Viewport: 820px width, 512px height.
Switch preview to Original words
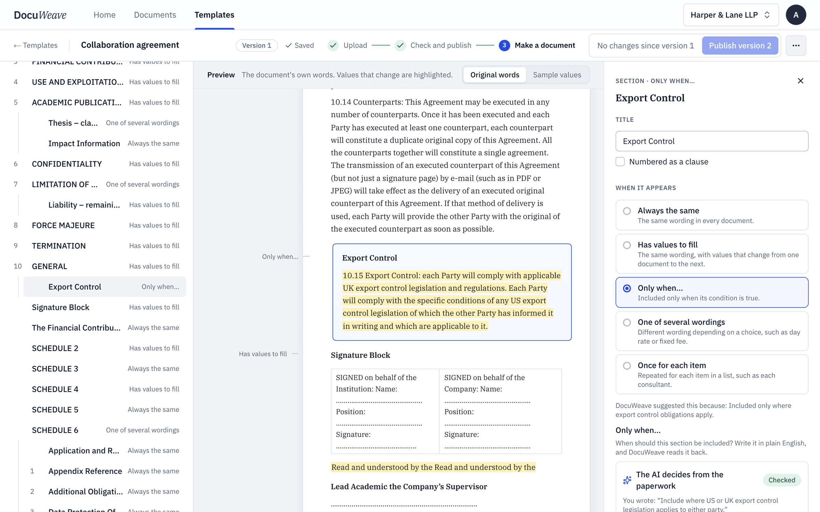pyautogui.click(x=494, y=75)
